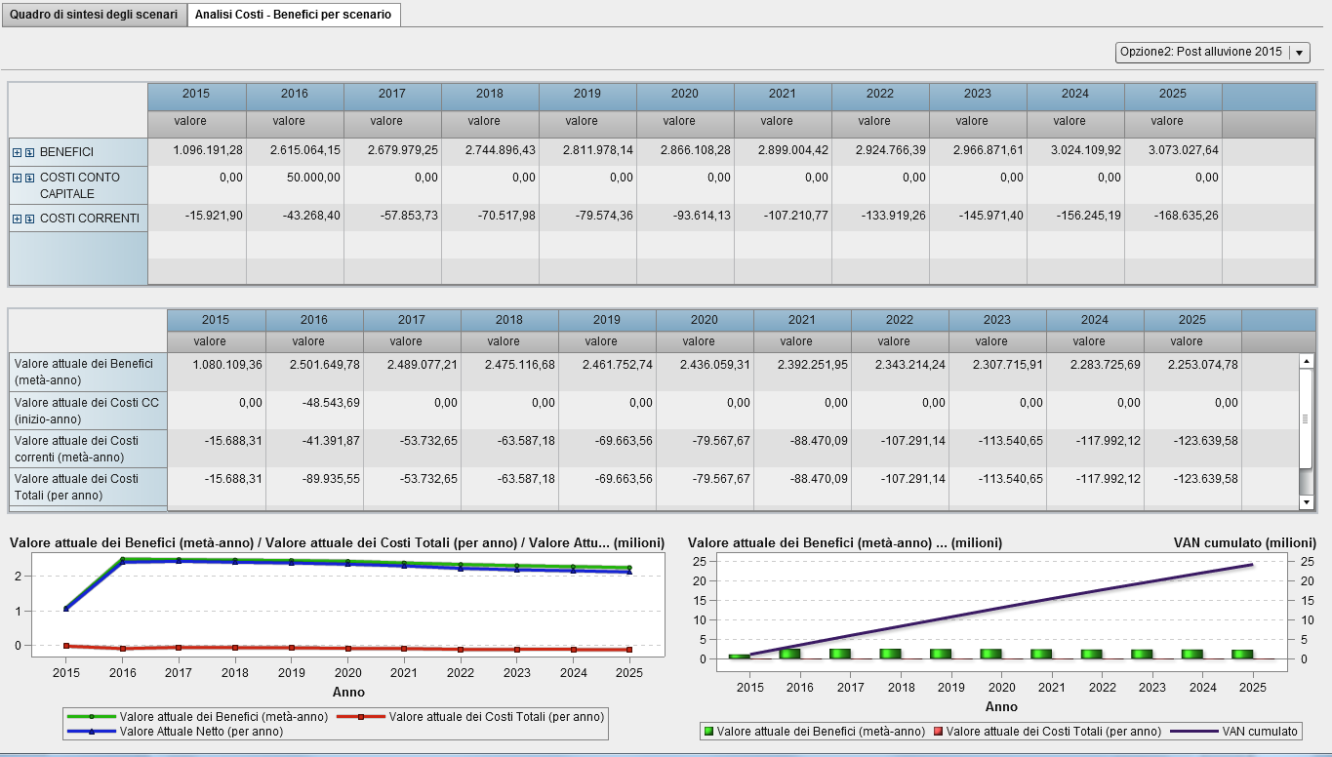Click red line legend marker for Costi Totali

pyautogui.click(x=360, y=716)
